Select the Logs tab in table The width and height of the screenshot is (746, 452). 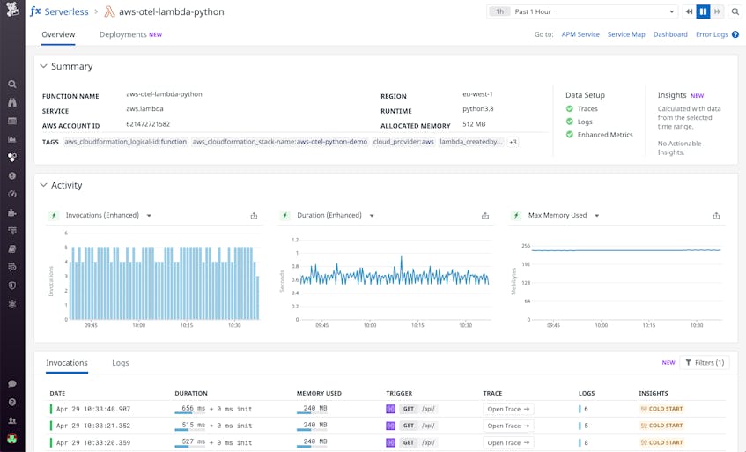point(121,362)
